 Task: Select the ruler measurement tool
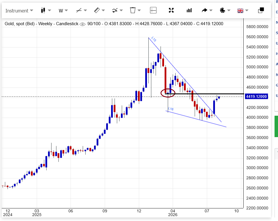click(x=97, y=10)
